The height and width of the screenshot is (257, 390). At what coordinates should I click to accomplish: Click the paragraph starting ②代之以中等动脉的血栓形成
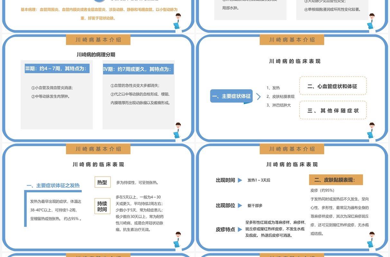[x=140, y=99]
